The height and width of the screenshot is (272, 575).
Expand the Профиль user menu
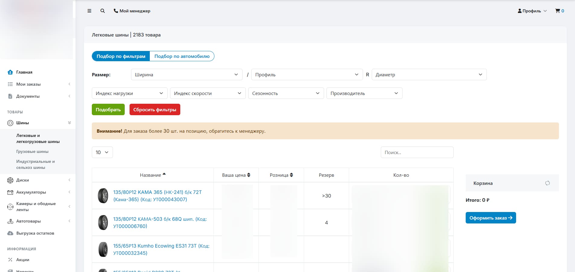pos(532,11)
